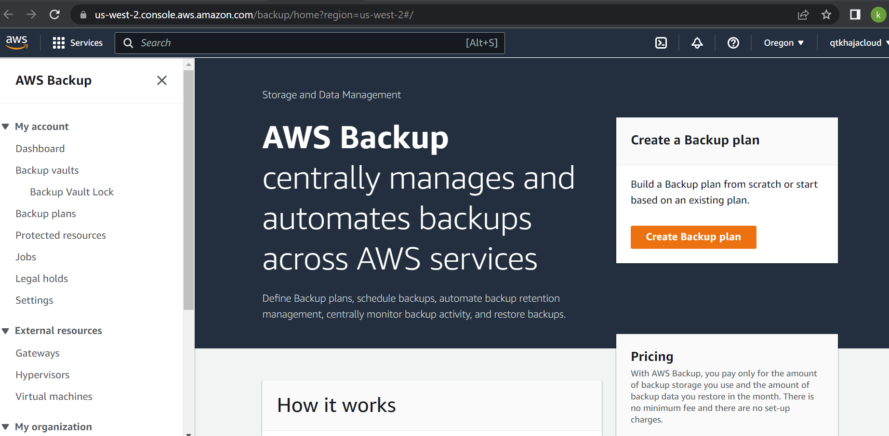
Task: Open Settings in sidebar
Action: coord(34,300)
